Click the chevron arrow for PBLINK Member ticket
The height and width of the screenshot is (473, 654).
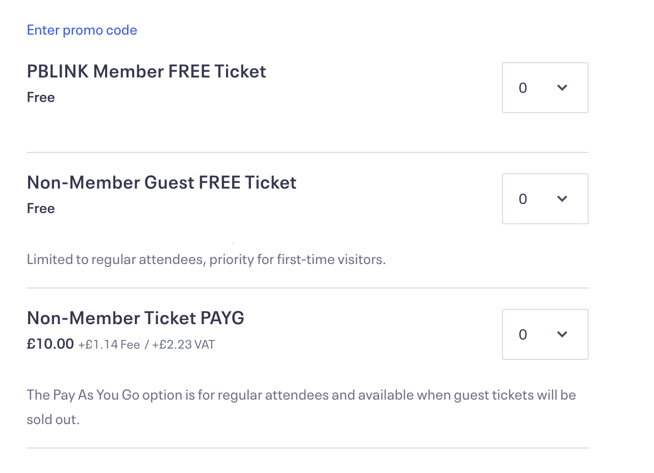pos(562,88)
